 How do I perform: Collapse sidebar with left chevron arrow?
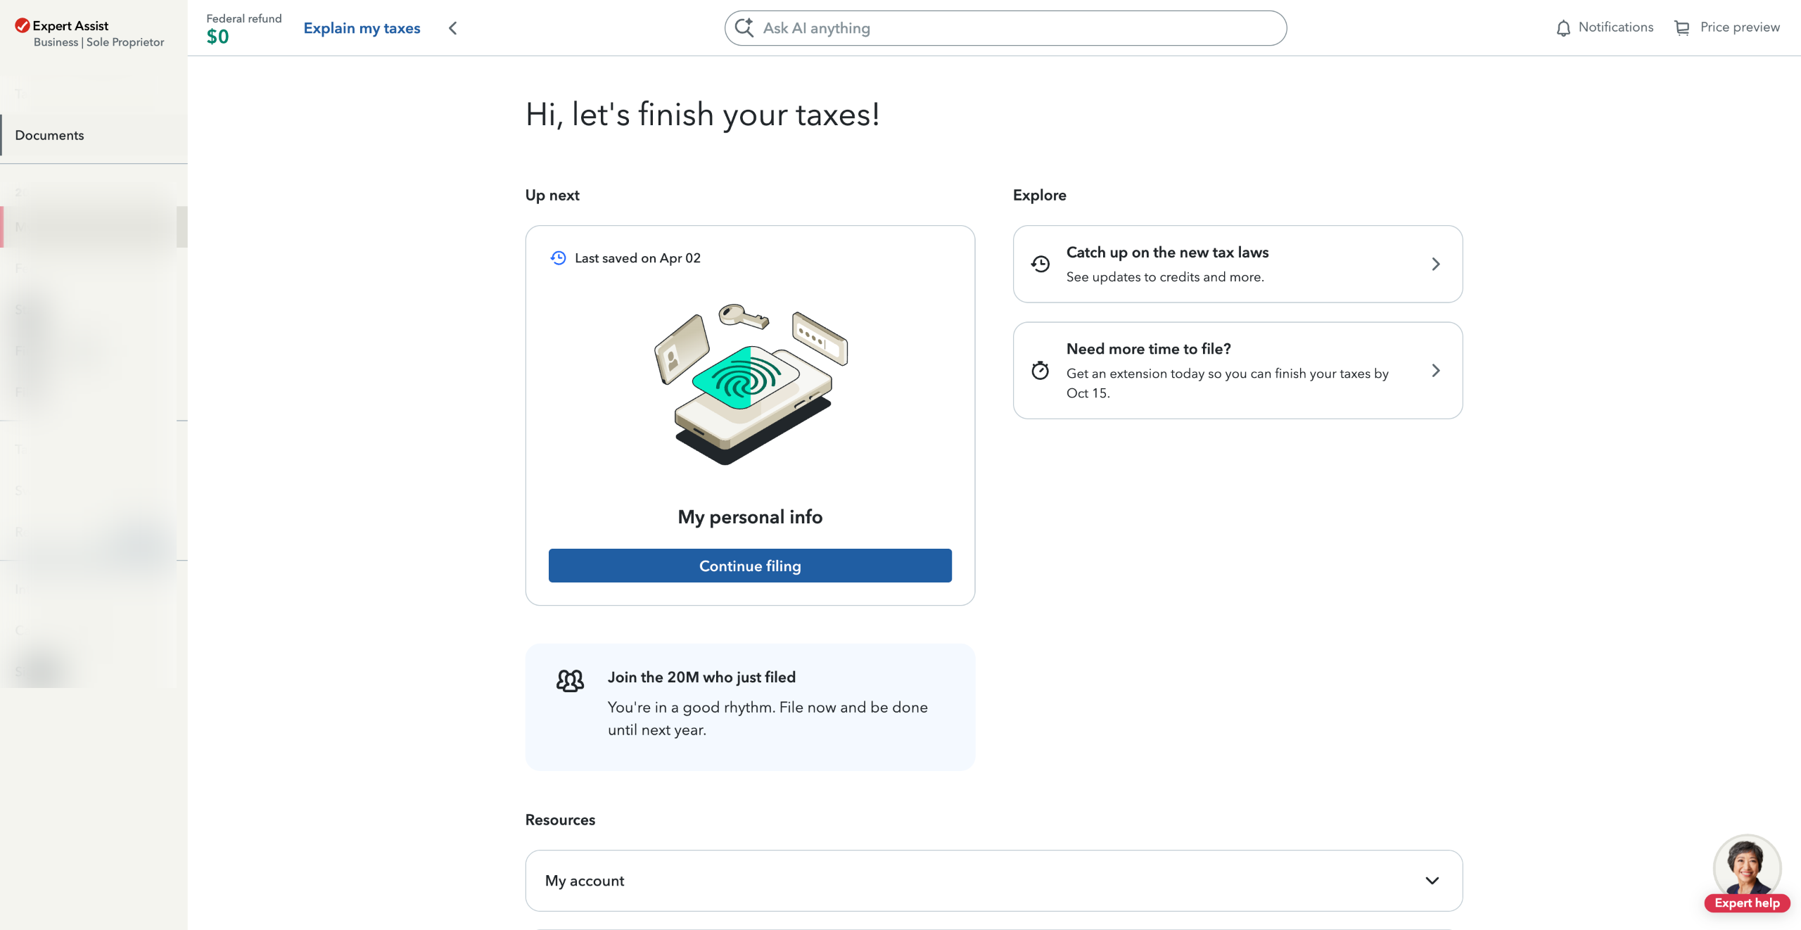[x=453, y=28]
